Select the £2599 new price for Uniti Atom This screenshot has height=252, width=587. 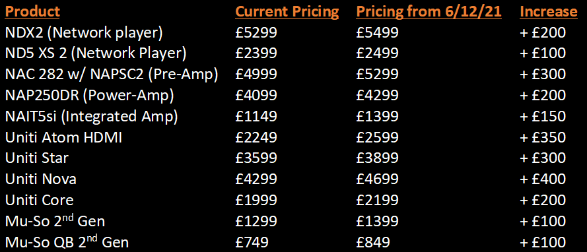pyautogui.click(x=378, y=138)
